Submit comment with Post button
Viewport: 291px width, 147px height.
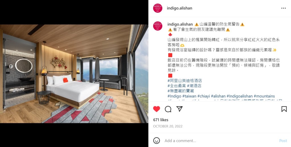click(283, 141)
